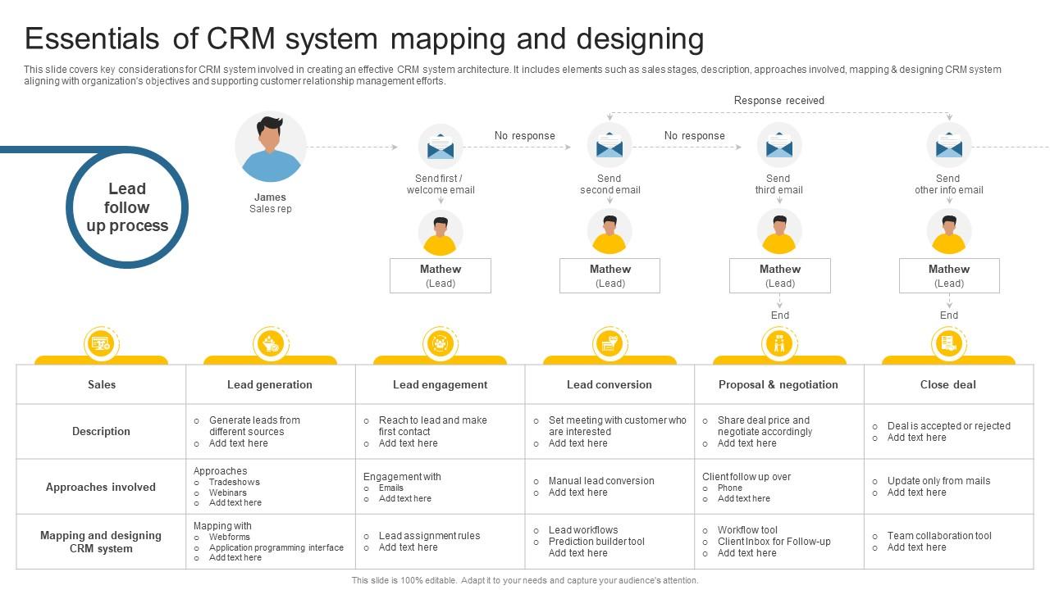
Task: Select the Proposal & negotiation person icon
Action: point(778,343)
